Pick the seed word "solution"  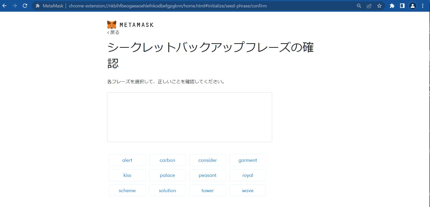tap(167, 190)
